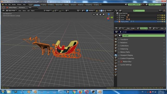
Task: Open the Tool properties tab
Action: [116, 36]
